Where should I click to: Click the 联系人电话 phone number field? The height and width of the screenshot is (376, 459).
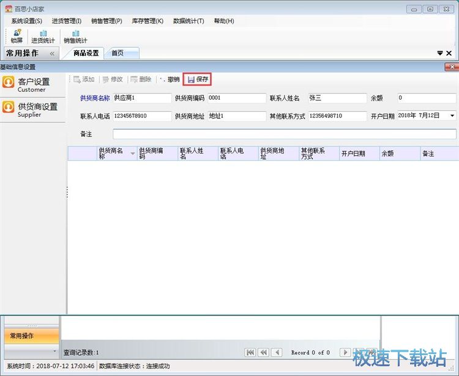142,116
